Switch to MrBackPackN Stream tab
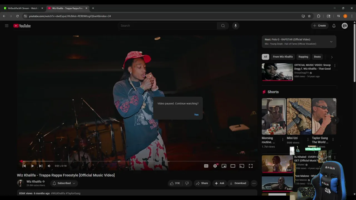This screenshot has height=200, width=356. [23, 8]
